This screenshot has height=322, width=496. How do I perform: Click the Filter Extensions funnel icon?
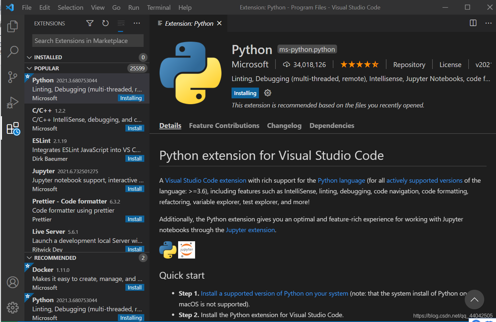click(x=90, y=23)
